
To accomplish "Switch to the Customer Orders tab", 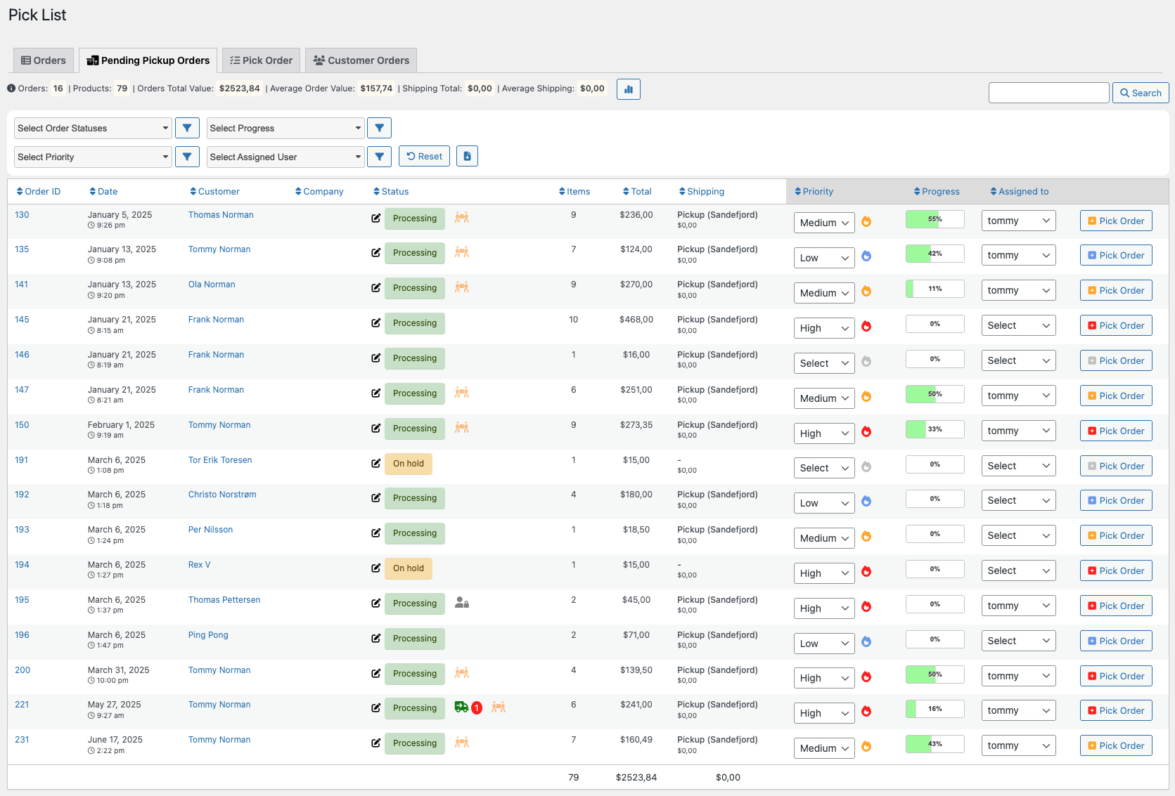I will [361, 60].
